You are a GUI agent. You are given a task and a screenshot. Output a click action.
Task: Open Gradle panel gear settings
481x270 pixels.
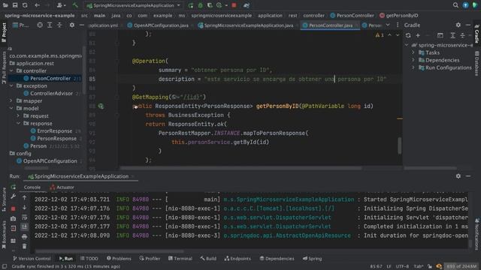point(458,25)
